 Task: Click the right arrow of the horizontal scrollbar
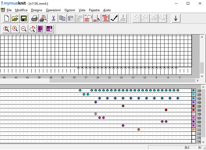198,81
